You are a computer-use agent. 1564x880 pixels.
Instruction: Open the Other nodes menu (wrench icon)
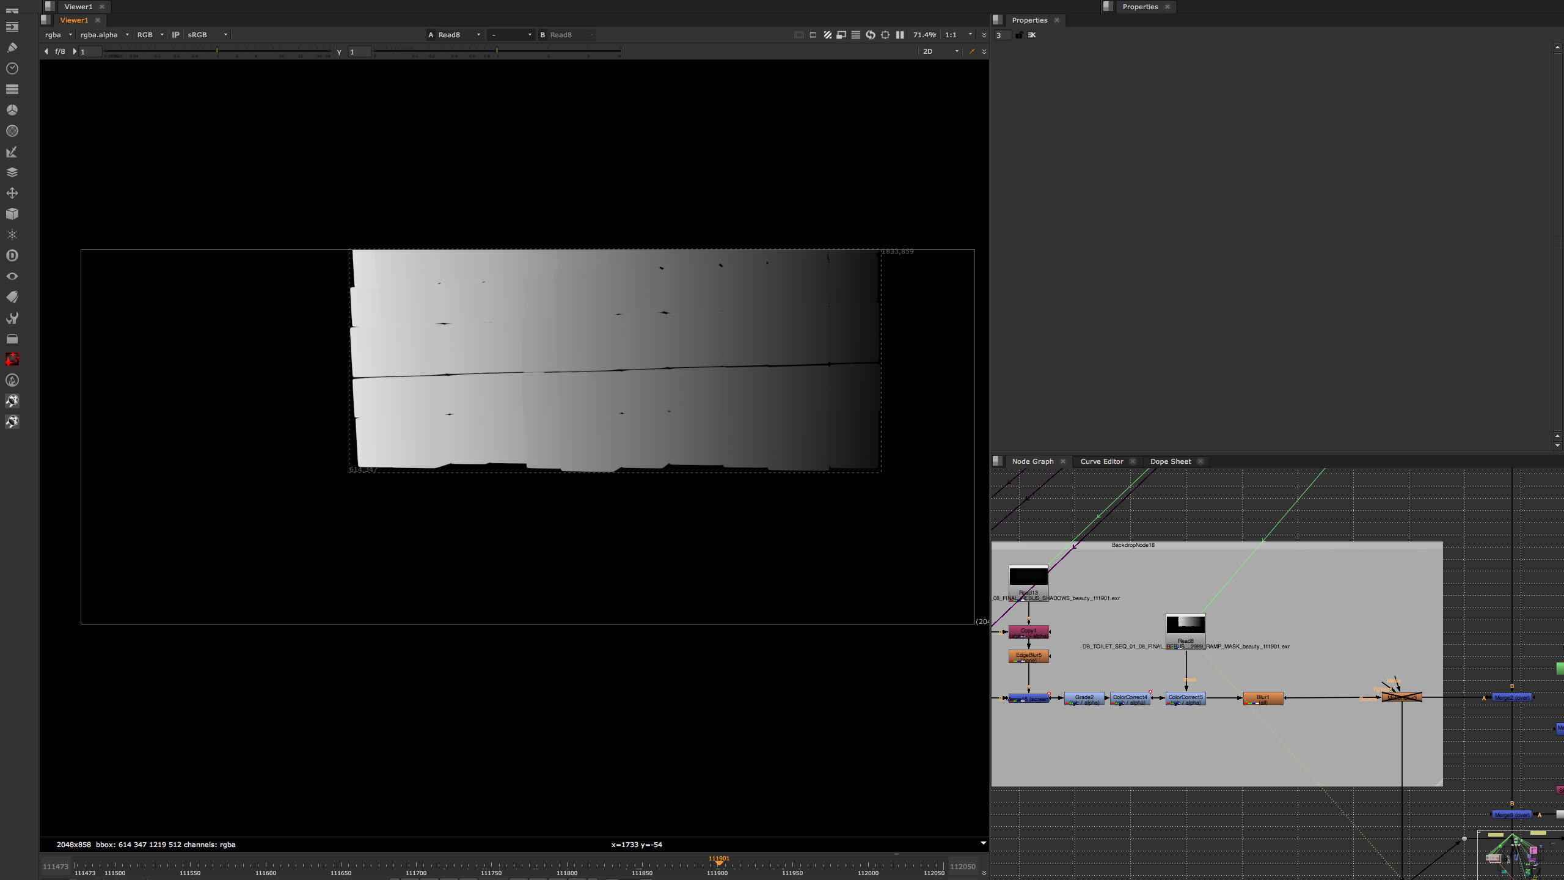[x=12, y=318]
